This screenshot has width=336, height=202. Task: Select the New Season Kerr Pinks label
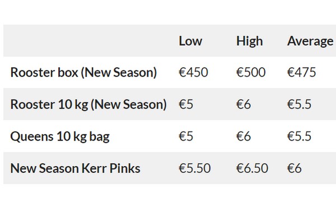point(76,168)
